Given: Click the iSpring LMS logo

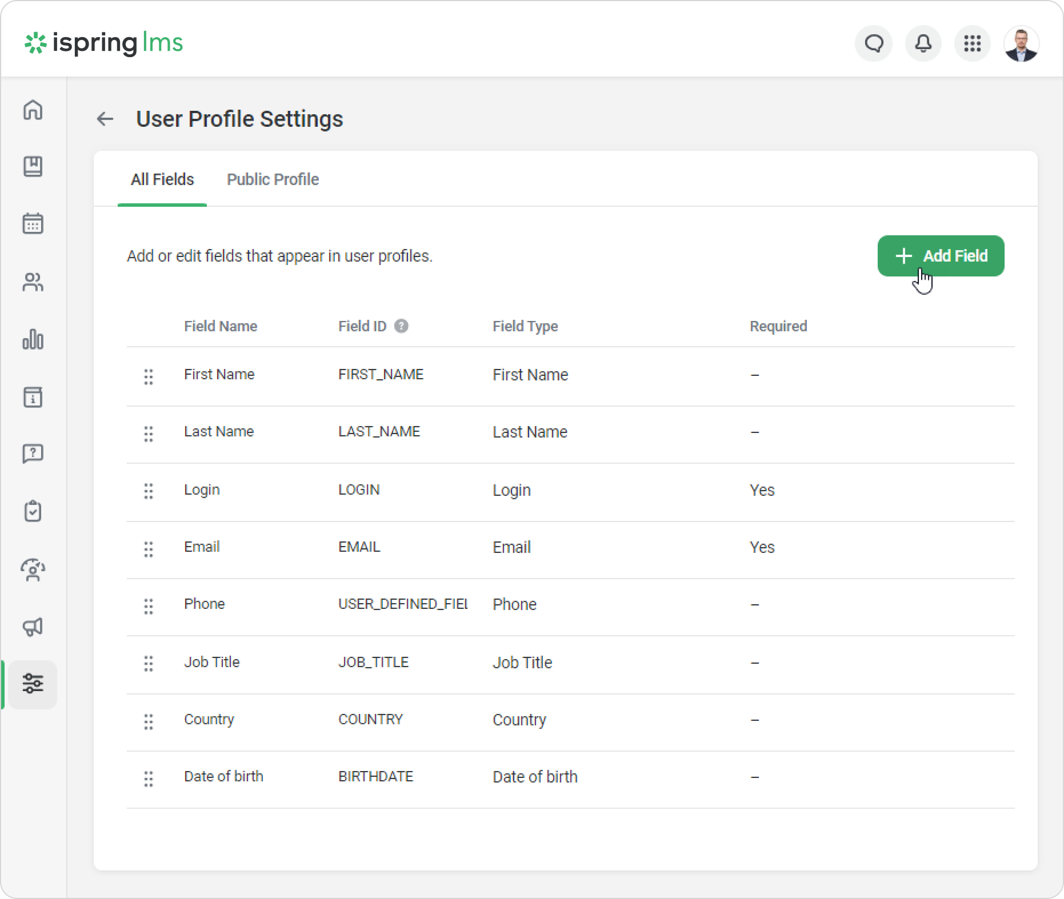Looking at the screenshot, I should point(103,43).
